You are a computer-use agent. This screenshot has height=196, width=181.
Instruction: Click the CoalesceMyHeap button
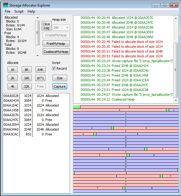pos(56,52)
